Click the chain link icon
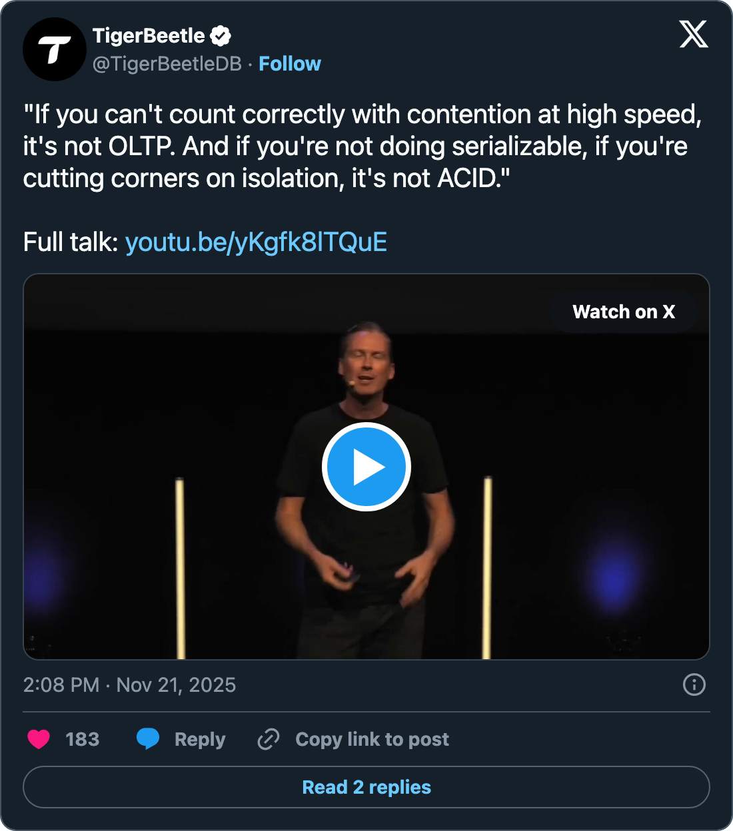Image resolution: width=733 pixels, height=831 pixels. click(269, 739)
